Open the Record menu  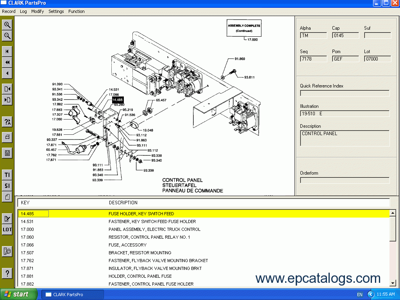coord(9,11)
